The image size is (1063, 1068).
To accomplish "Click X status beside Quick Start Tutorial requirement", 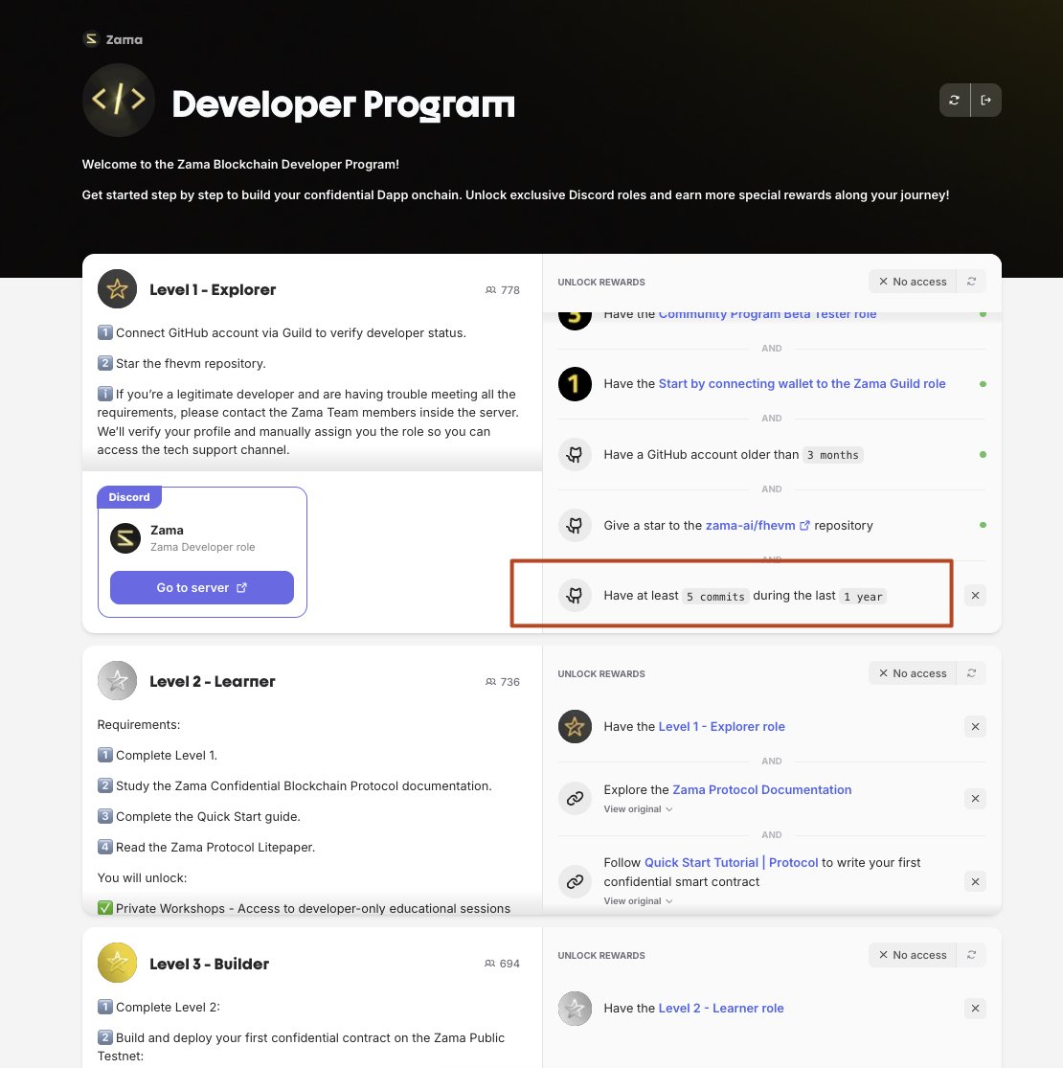I will [x=975, y=881].
